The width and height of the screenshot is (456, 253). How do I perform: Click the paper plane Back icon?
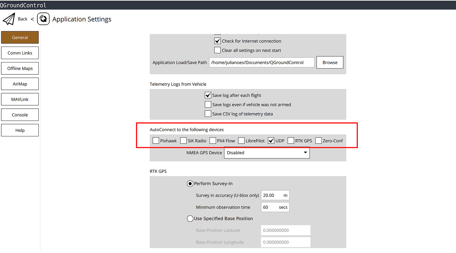9,19
